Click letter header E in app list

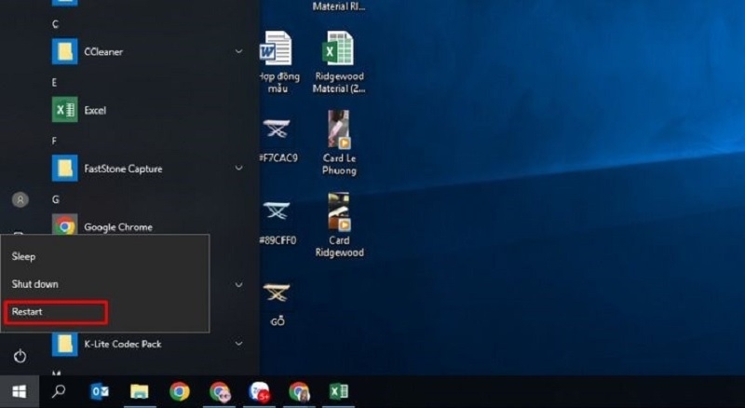click(54, 83)
